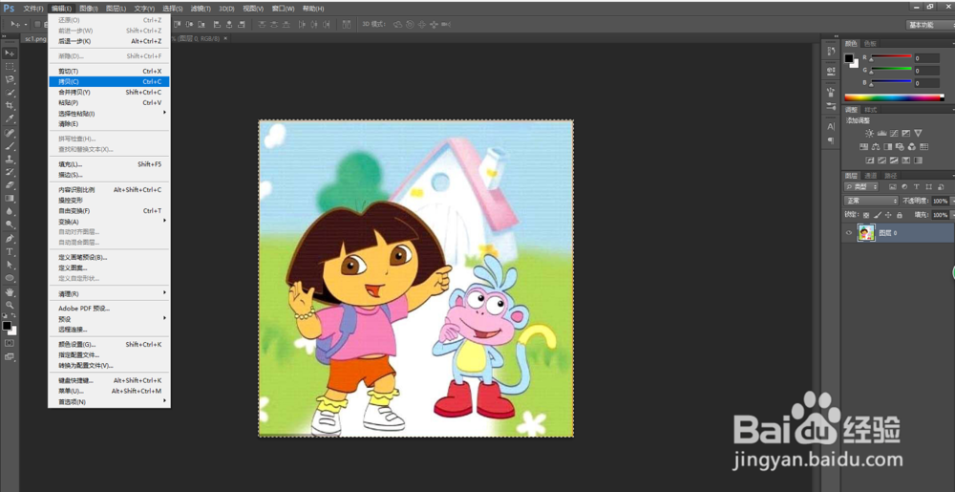The image size is (955, 492).
Task: Switch to the 色板 tab
Action: (870, 44)
